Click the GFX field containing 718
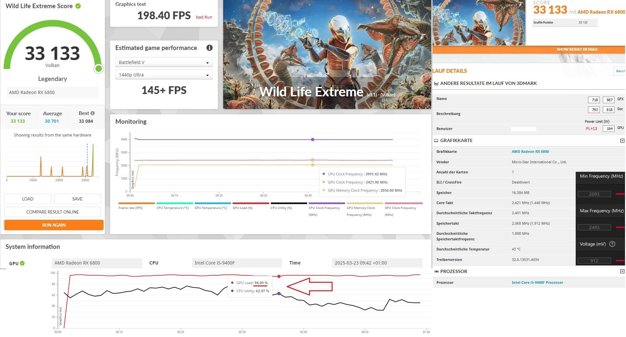The image size is (626, 337). (x=594, y=100)
